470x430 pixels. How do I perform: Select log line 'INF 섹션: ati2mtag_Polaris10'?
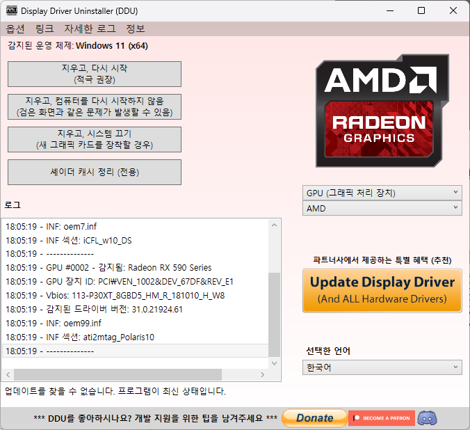tap(135, 337)
